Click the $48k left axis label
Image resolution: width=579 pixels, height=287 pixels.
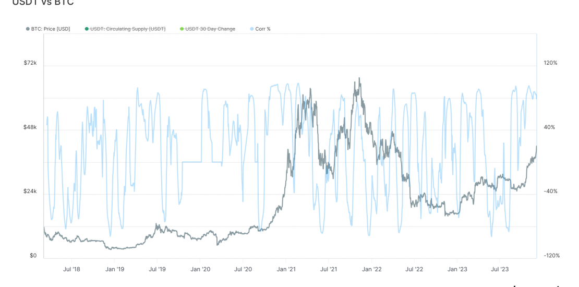(x=30, y=127)
